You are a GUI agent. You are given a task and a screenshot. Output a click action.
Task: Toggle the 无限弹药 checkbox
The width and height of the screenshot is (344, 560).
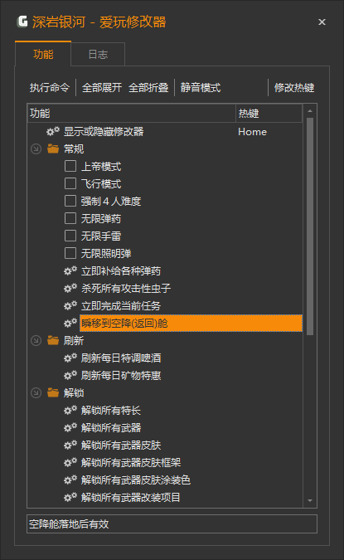(70, 218)
